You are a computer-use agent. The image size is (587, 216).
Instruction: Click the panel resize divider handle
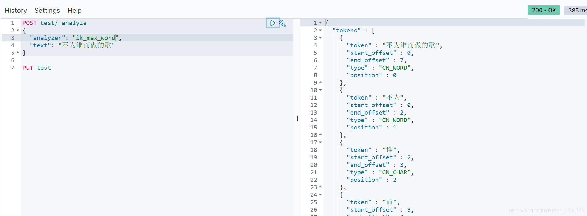click(x=297, y=119)
